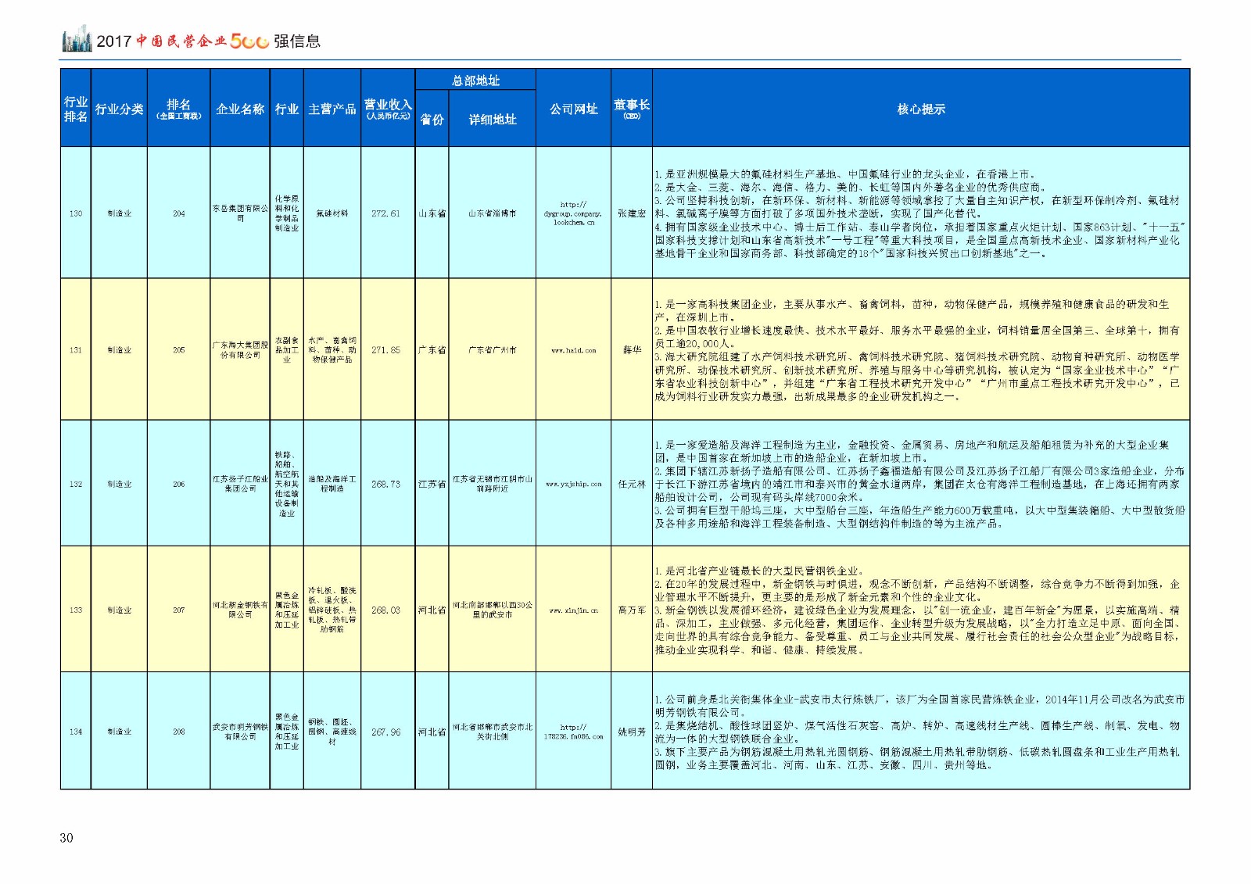Click industry rank cell '130'
Screen dimensions: 1251x884
point(76,213)
